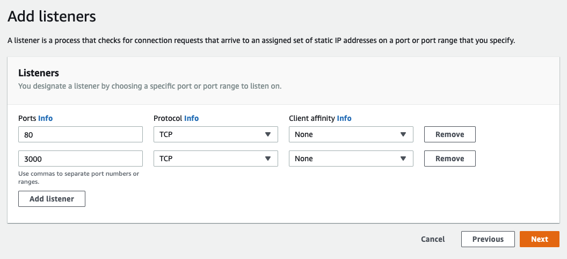Click the "Add listeners" page title

click(52, 17)
